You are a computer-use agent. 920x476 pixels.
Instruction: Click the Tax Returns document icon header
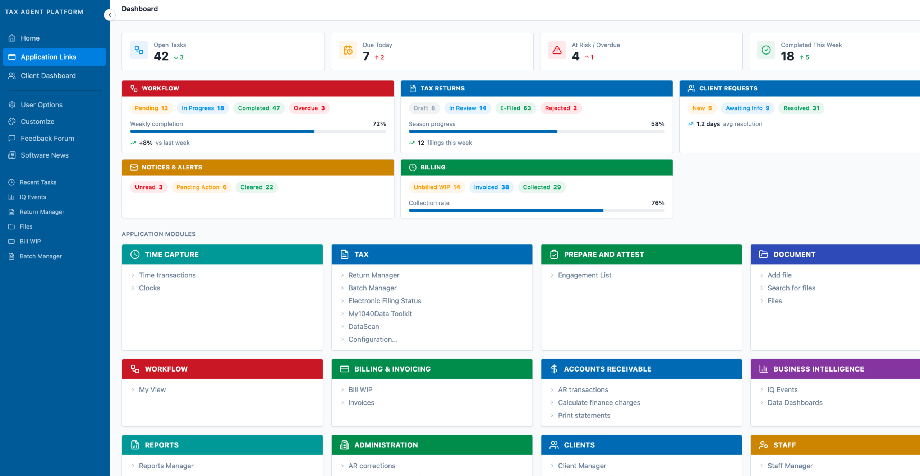(413, 88)
